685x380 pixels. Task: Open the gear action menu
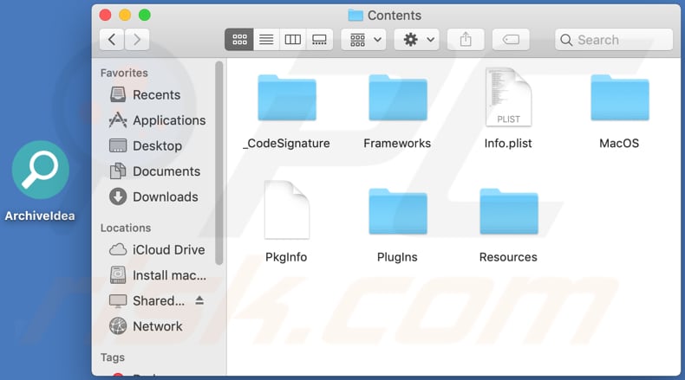tap(417, 40)
